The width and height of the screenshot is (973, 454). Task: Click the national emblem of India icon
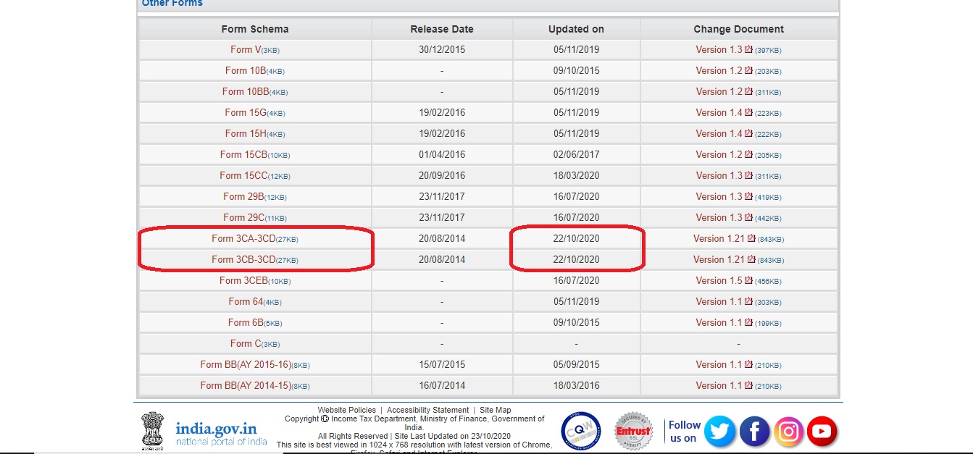(152, 432)
